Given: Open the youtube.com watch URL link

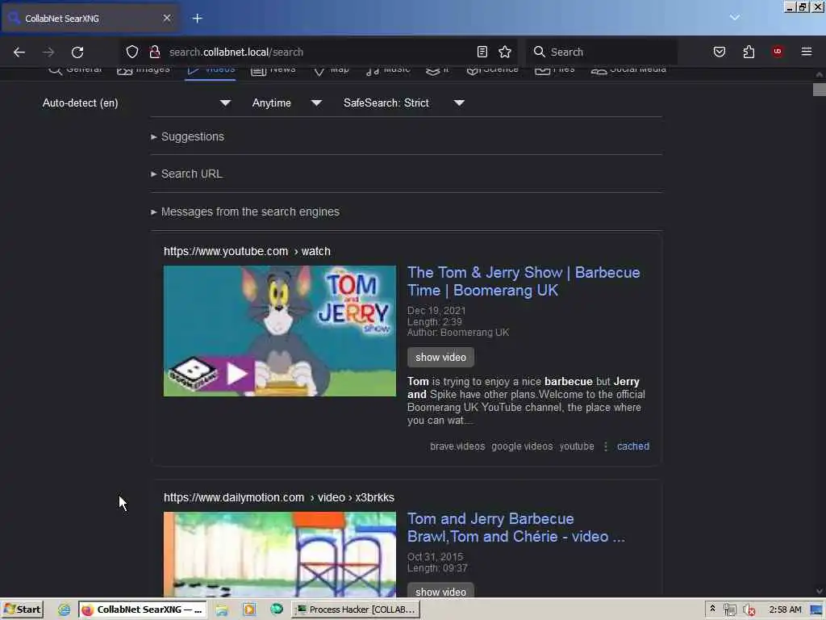Looking at the screenshot, I should 247,252.
